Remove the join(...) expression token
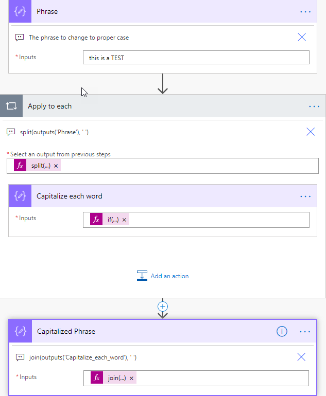This screenshot has width=326, height=396. (131, 378)
